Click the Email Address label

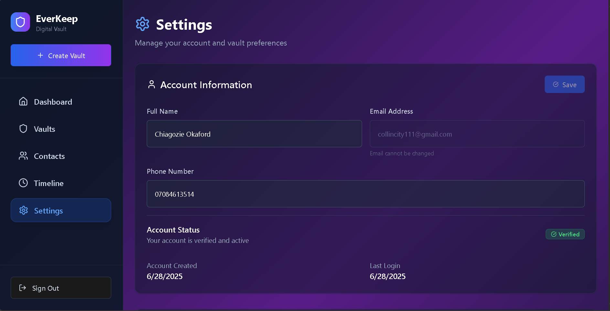click(391, 111)
